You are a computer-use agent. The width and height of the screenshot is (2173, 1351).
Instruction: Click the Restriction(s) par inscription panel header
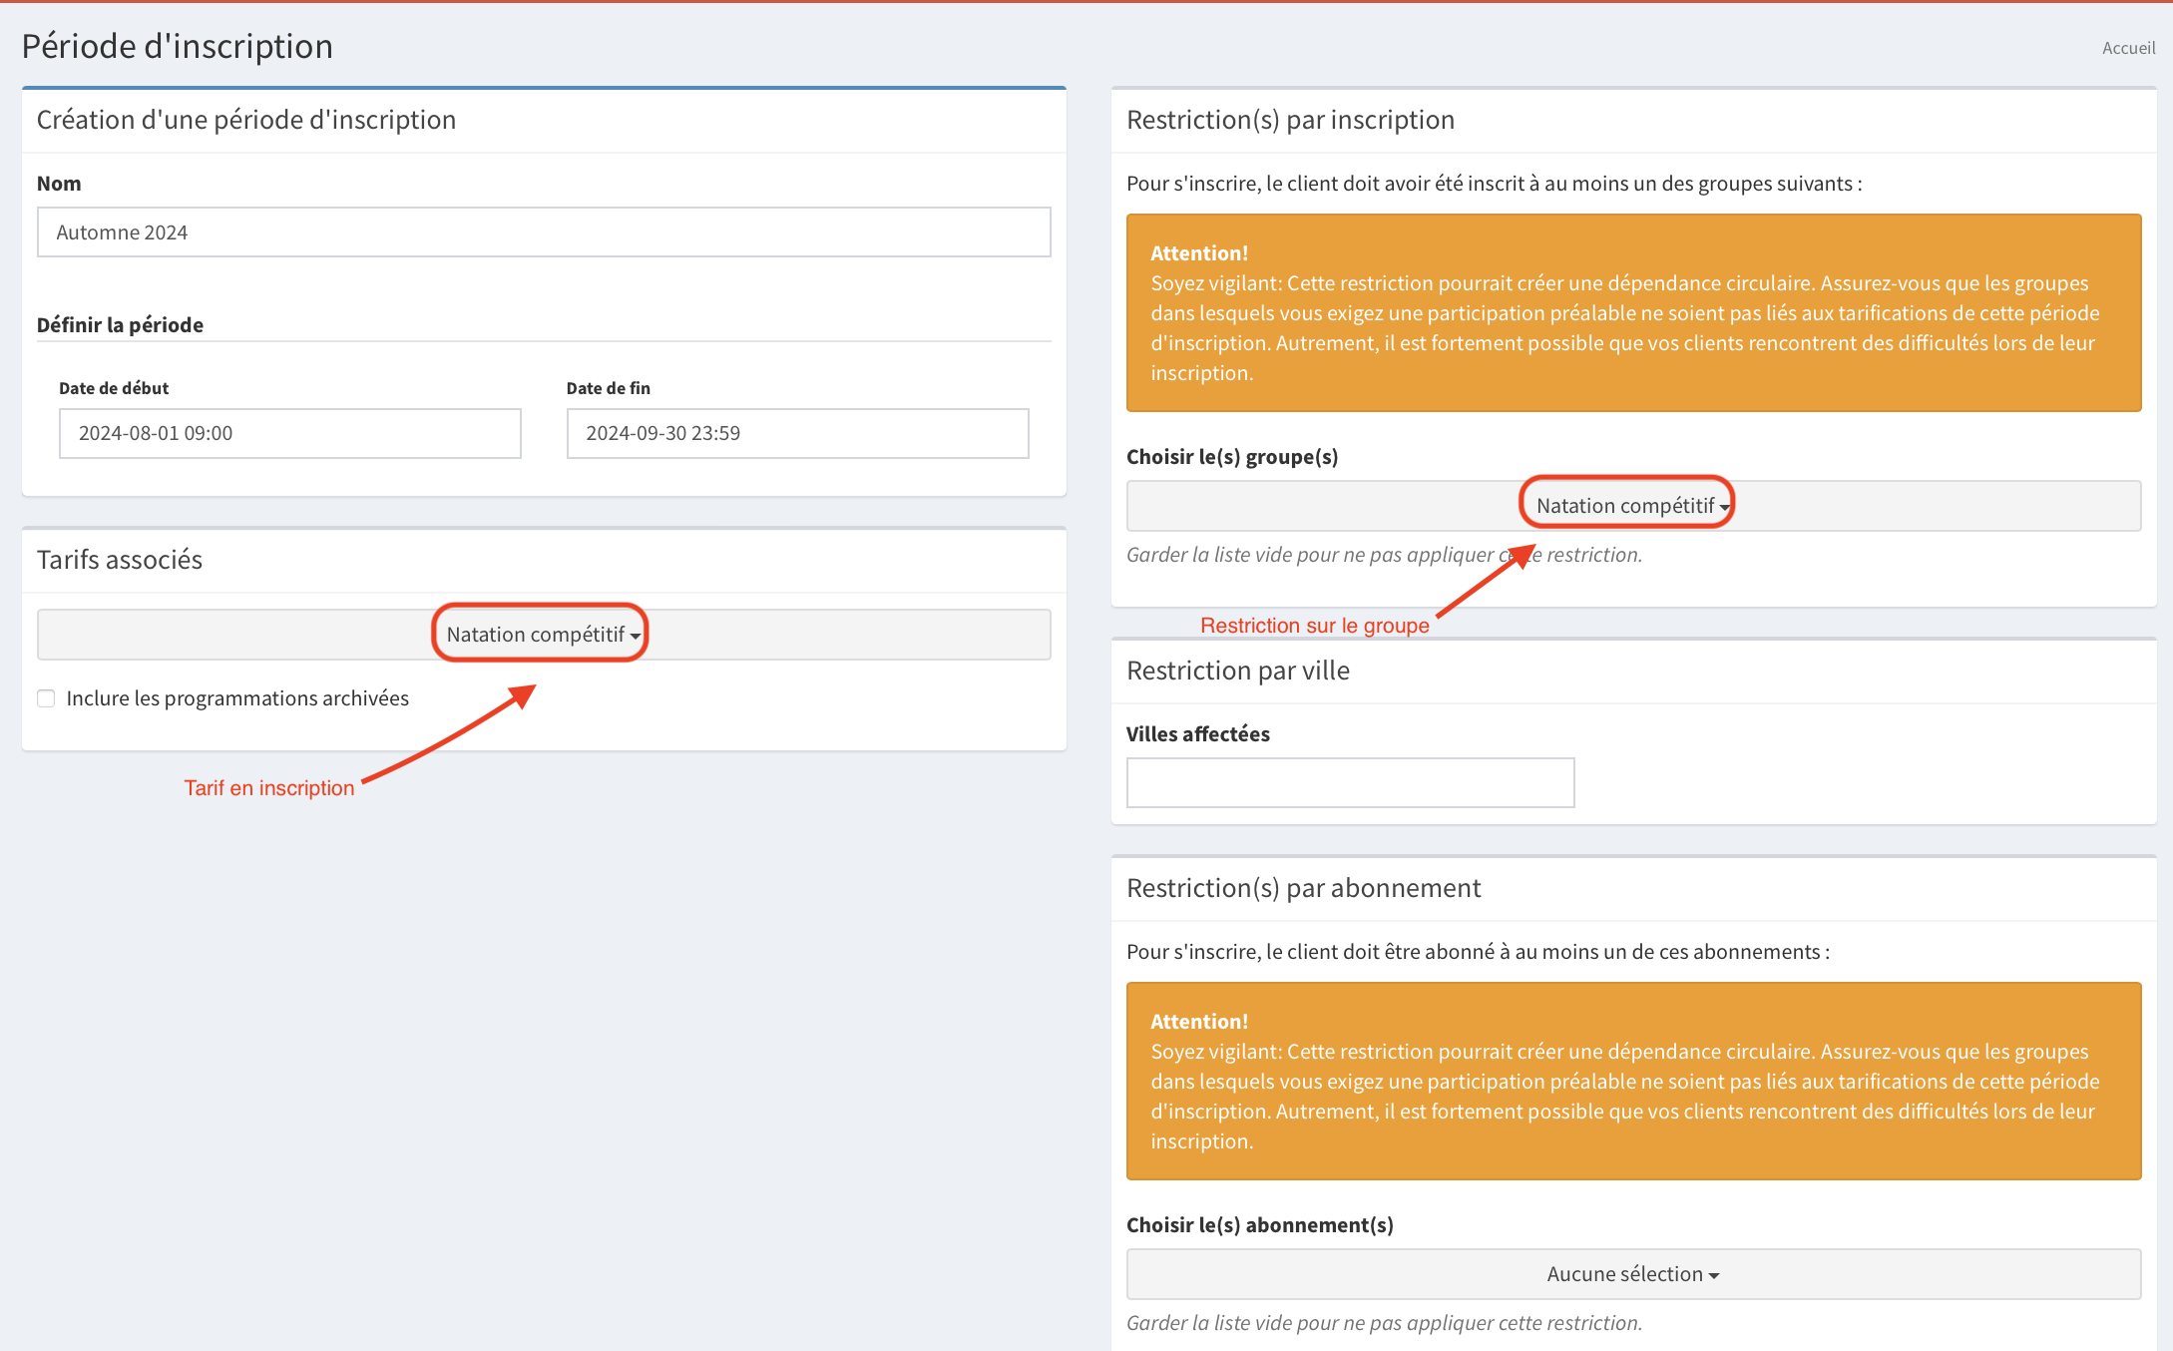point(1290,120)
